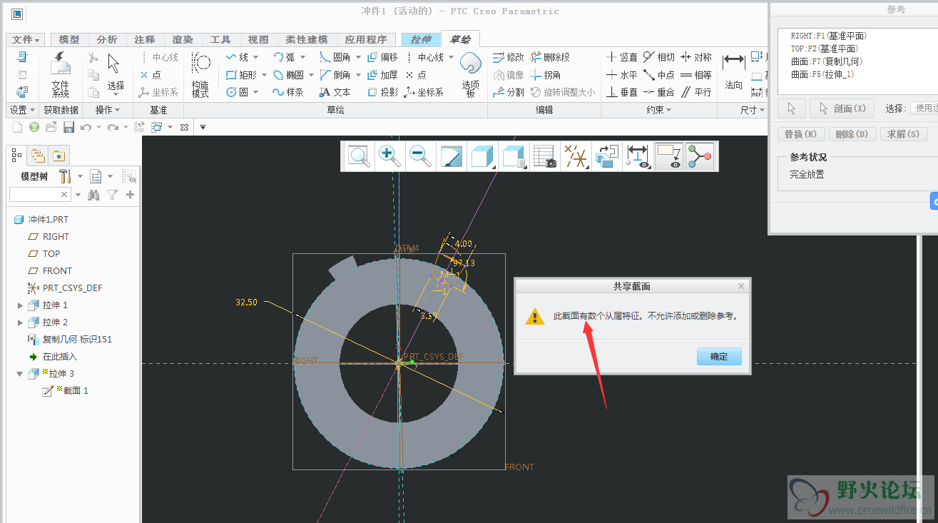
Task: Apply the Perpendicular (垂直) constraint
Action: [x=622, y=92]
